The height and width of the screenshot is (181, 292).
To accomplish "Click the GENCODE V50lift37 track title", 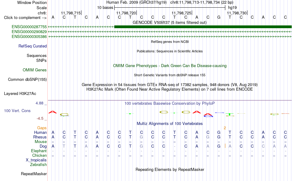I will [169, 22].
